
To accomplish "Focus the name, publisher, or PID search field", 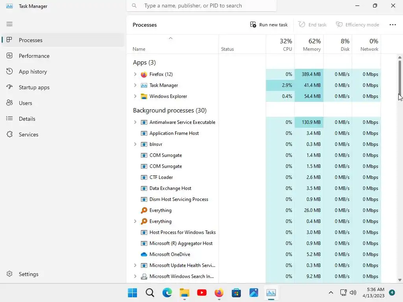I will (201, 6).
